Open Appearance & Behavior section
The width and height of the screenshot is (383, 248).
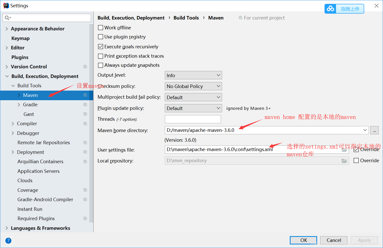pyautogui.click(x=37, y=29)
